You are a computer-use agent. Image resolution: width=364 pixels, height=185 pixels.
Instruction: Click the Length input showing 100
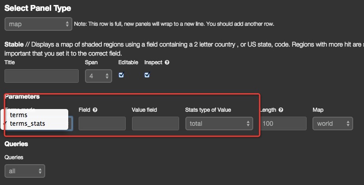(283, 123)
